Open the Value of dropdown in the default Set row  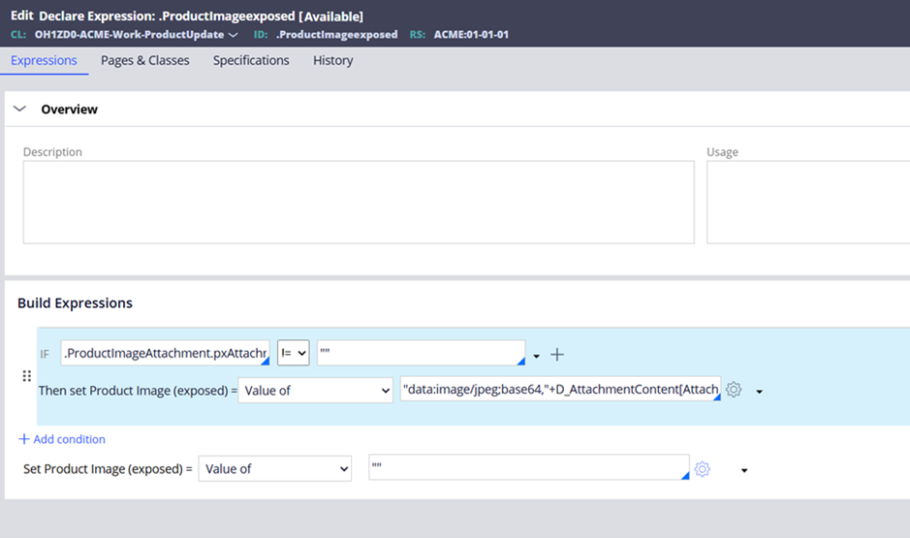point(274,469)
